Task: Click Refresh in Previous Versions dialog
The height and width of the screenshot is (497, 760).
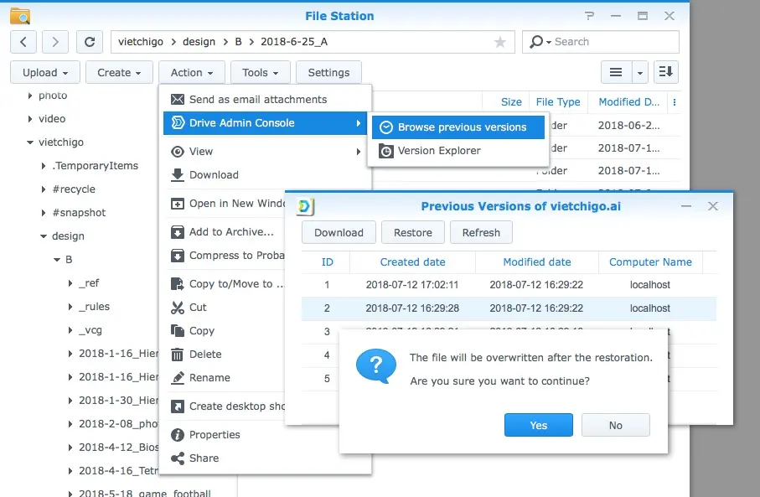Action: pyautogui.click(x=481, y=233)
